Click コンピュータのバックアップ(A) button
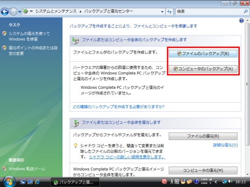 click(x=203, y=69)
